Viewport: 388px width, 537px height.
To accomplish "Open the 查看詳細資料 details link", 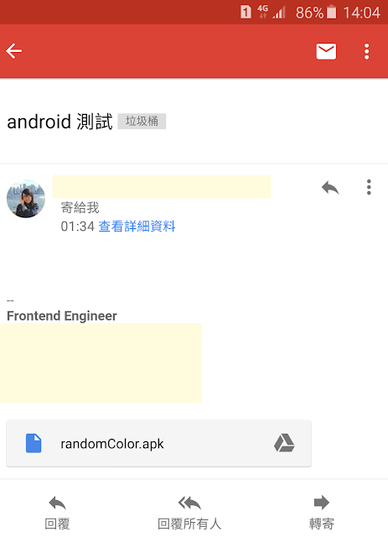I will [x=137, y=227].
